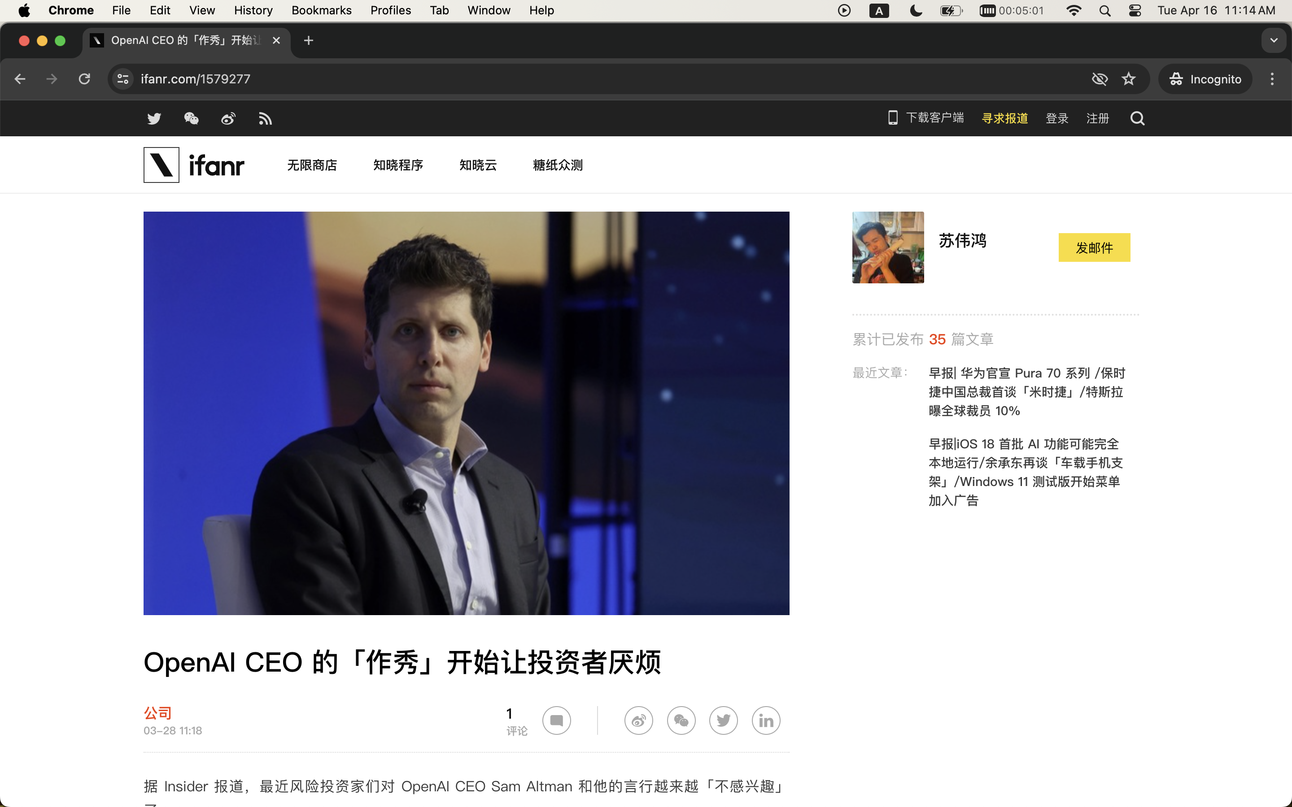
Task: Open the Chrome app menu
Action: pos(71,10)
